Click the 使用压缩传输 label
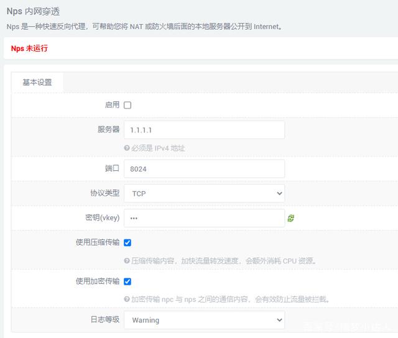 (98, 242)
